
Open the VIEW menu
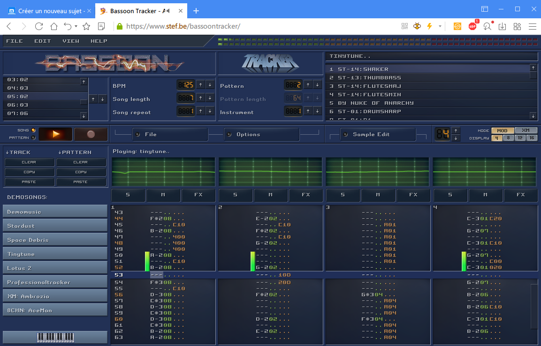71,41
